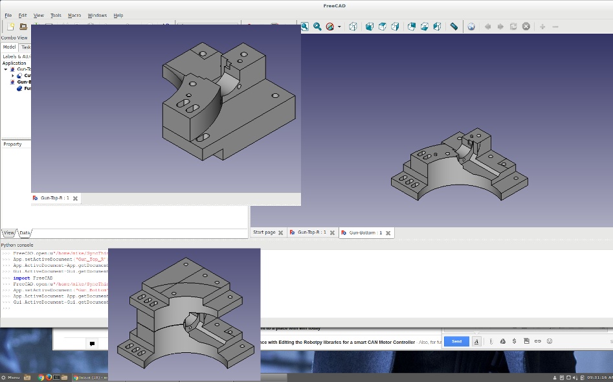This screenshot has width=613, height=382.
Task: Set the Left view cube icon
Action: (438, 27)
